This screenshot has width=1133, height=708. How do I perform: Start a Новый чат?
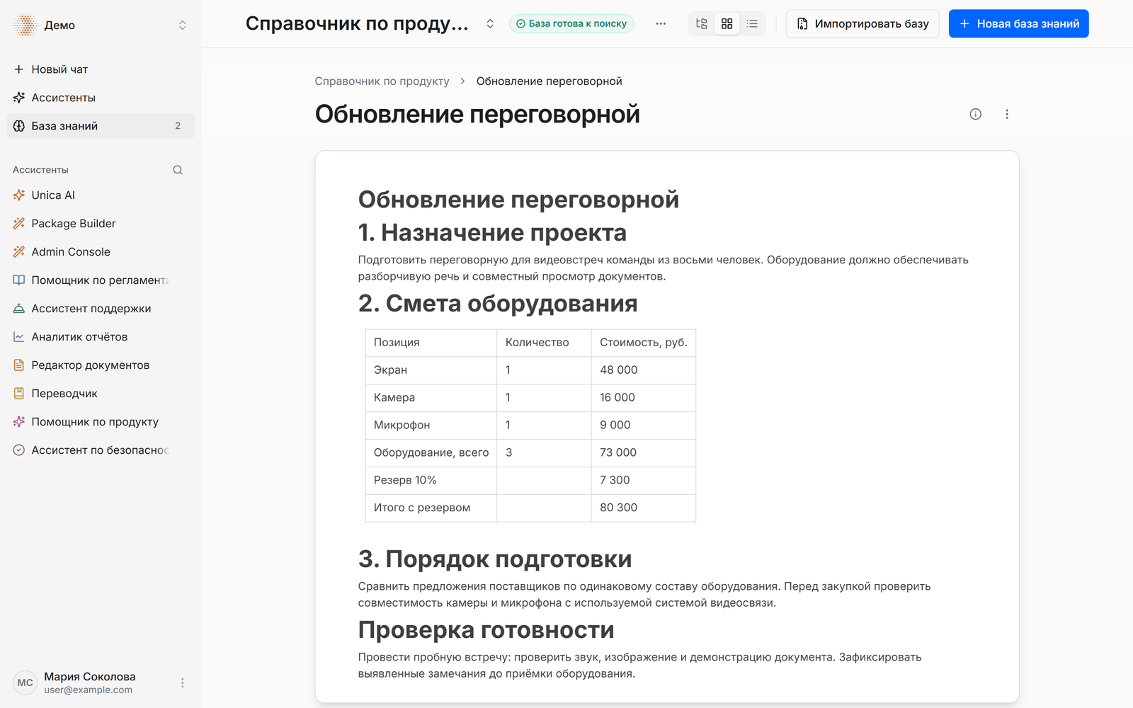coord(101,69)
